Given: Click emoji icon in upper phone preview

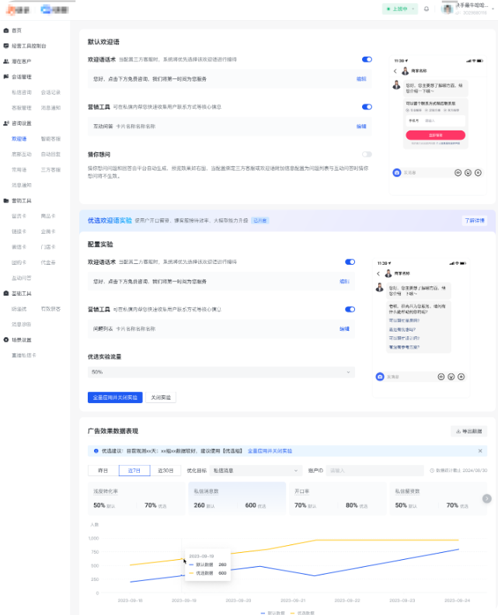Looking at the screenshot, I should (468, 172).
